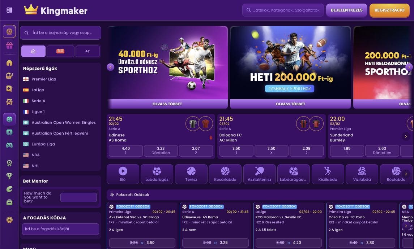Viewport: 414px width, 249px height.
Task: Select the Tenisz sport icon
Action: pos(191,174)
